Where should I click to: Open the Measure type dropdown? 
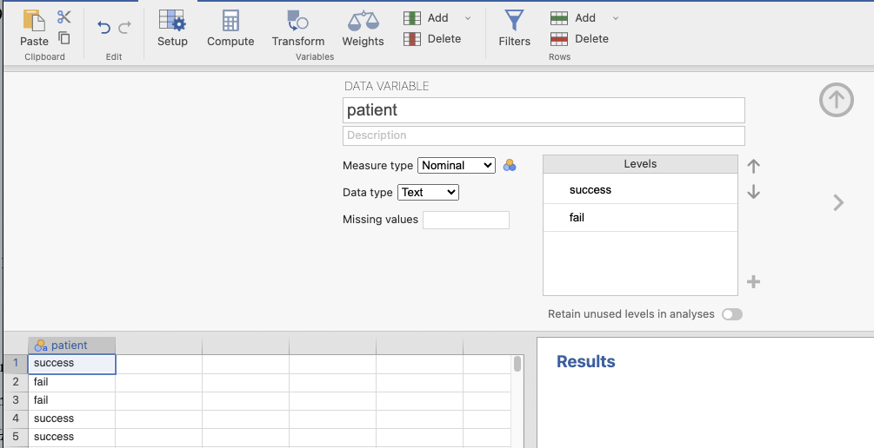[x=457, y=165]
